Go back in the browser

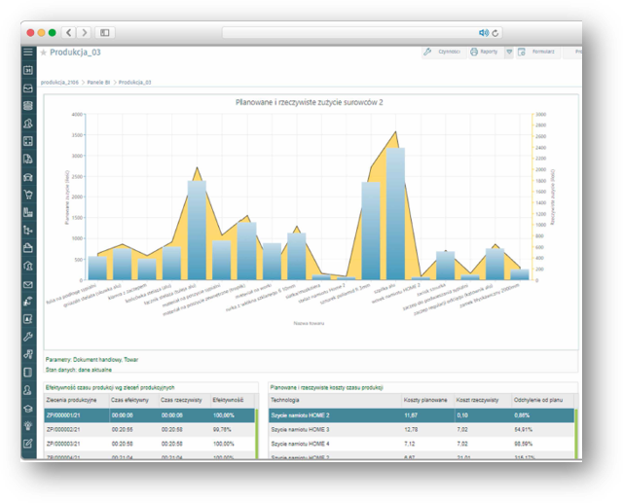pos(69,32)
